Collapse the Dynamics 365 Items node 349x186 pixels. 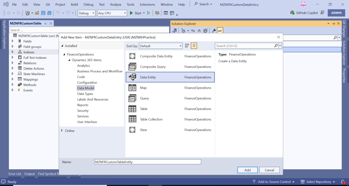click(x=69, y=60)
